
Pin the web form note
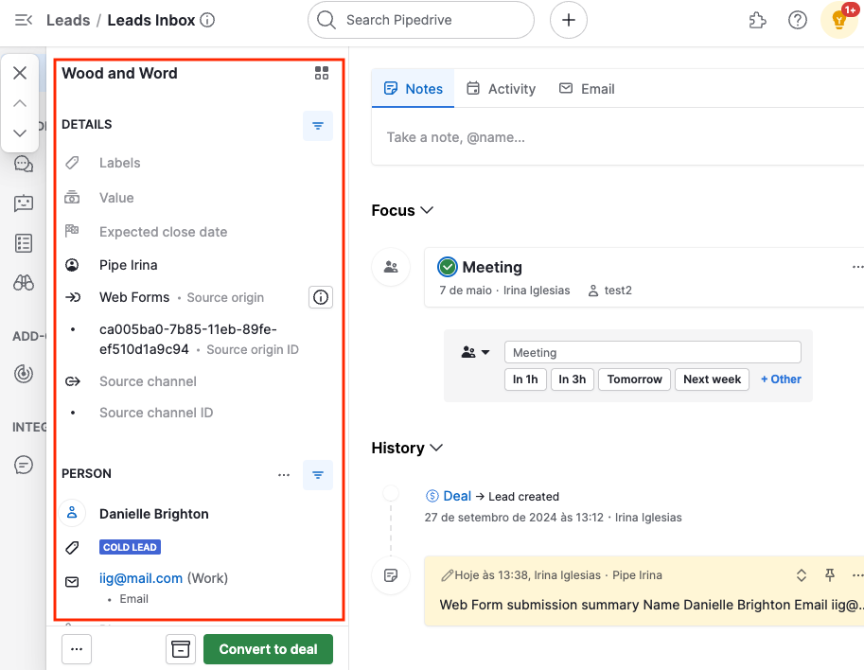click(x=829, y=575)
